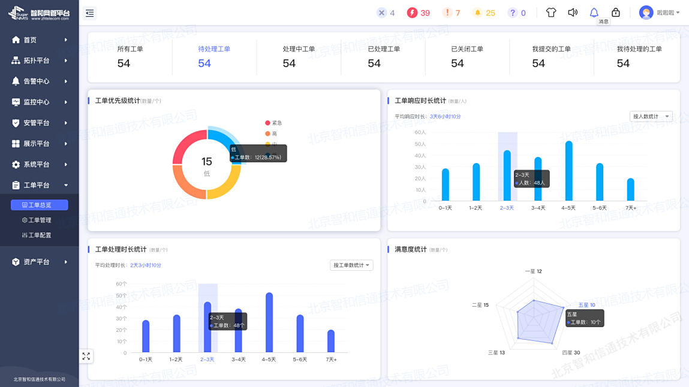Click the topology icon beside 拓扑平台

[x=16, y=61]
